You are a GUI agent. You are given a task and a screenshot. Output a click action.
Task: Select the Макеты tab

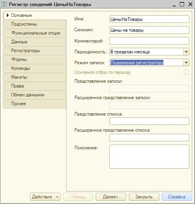coord(34,77)
